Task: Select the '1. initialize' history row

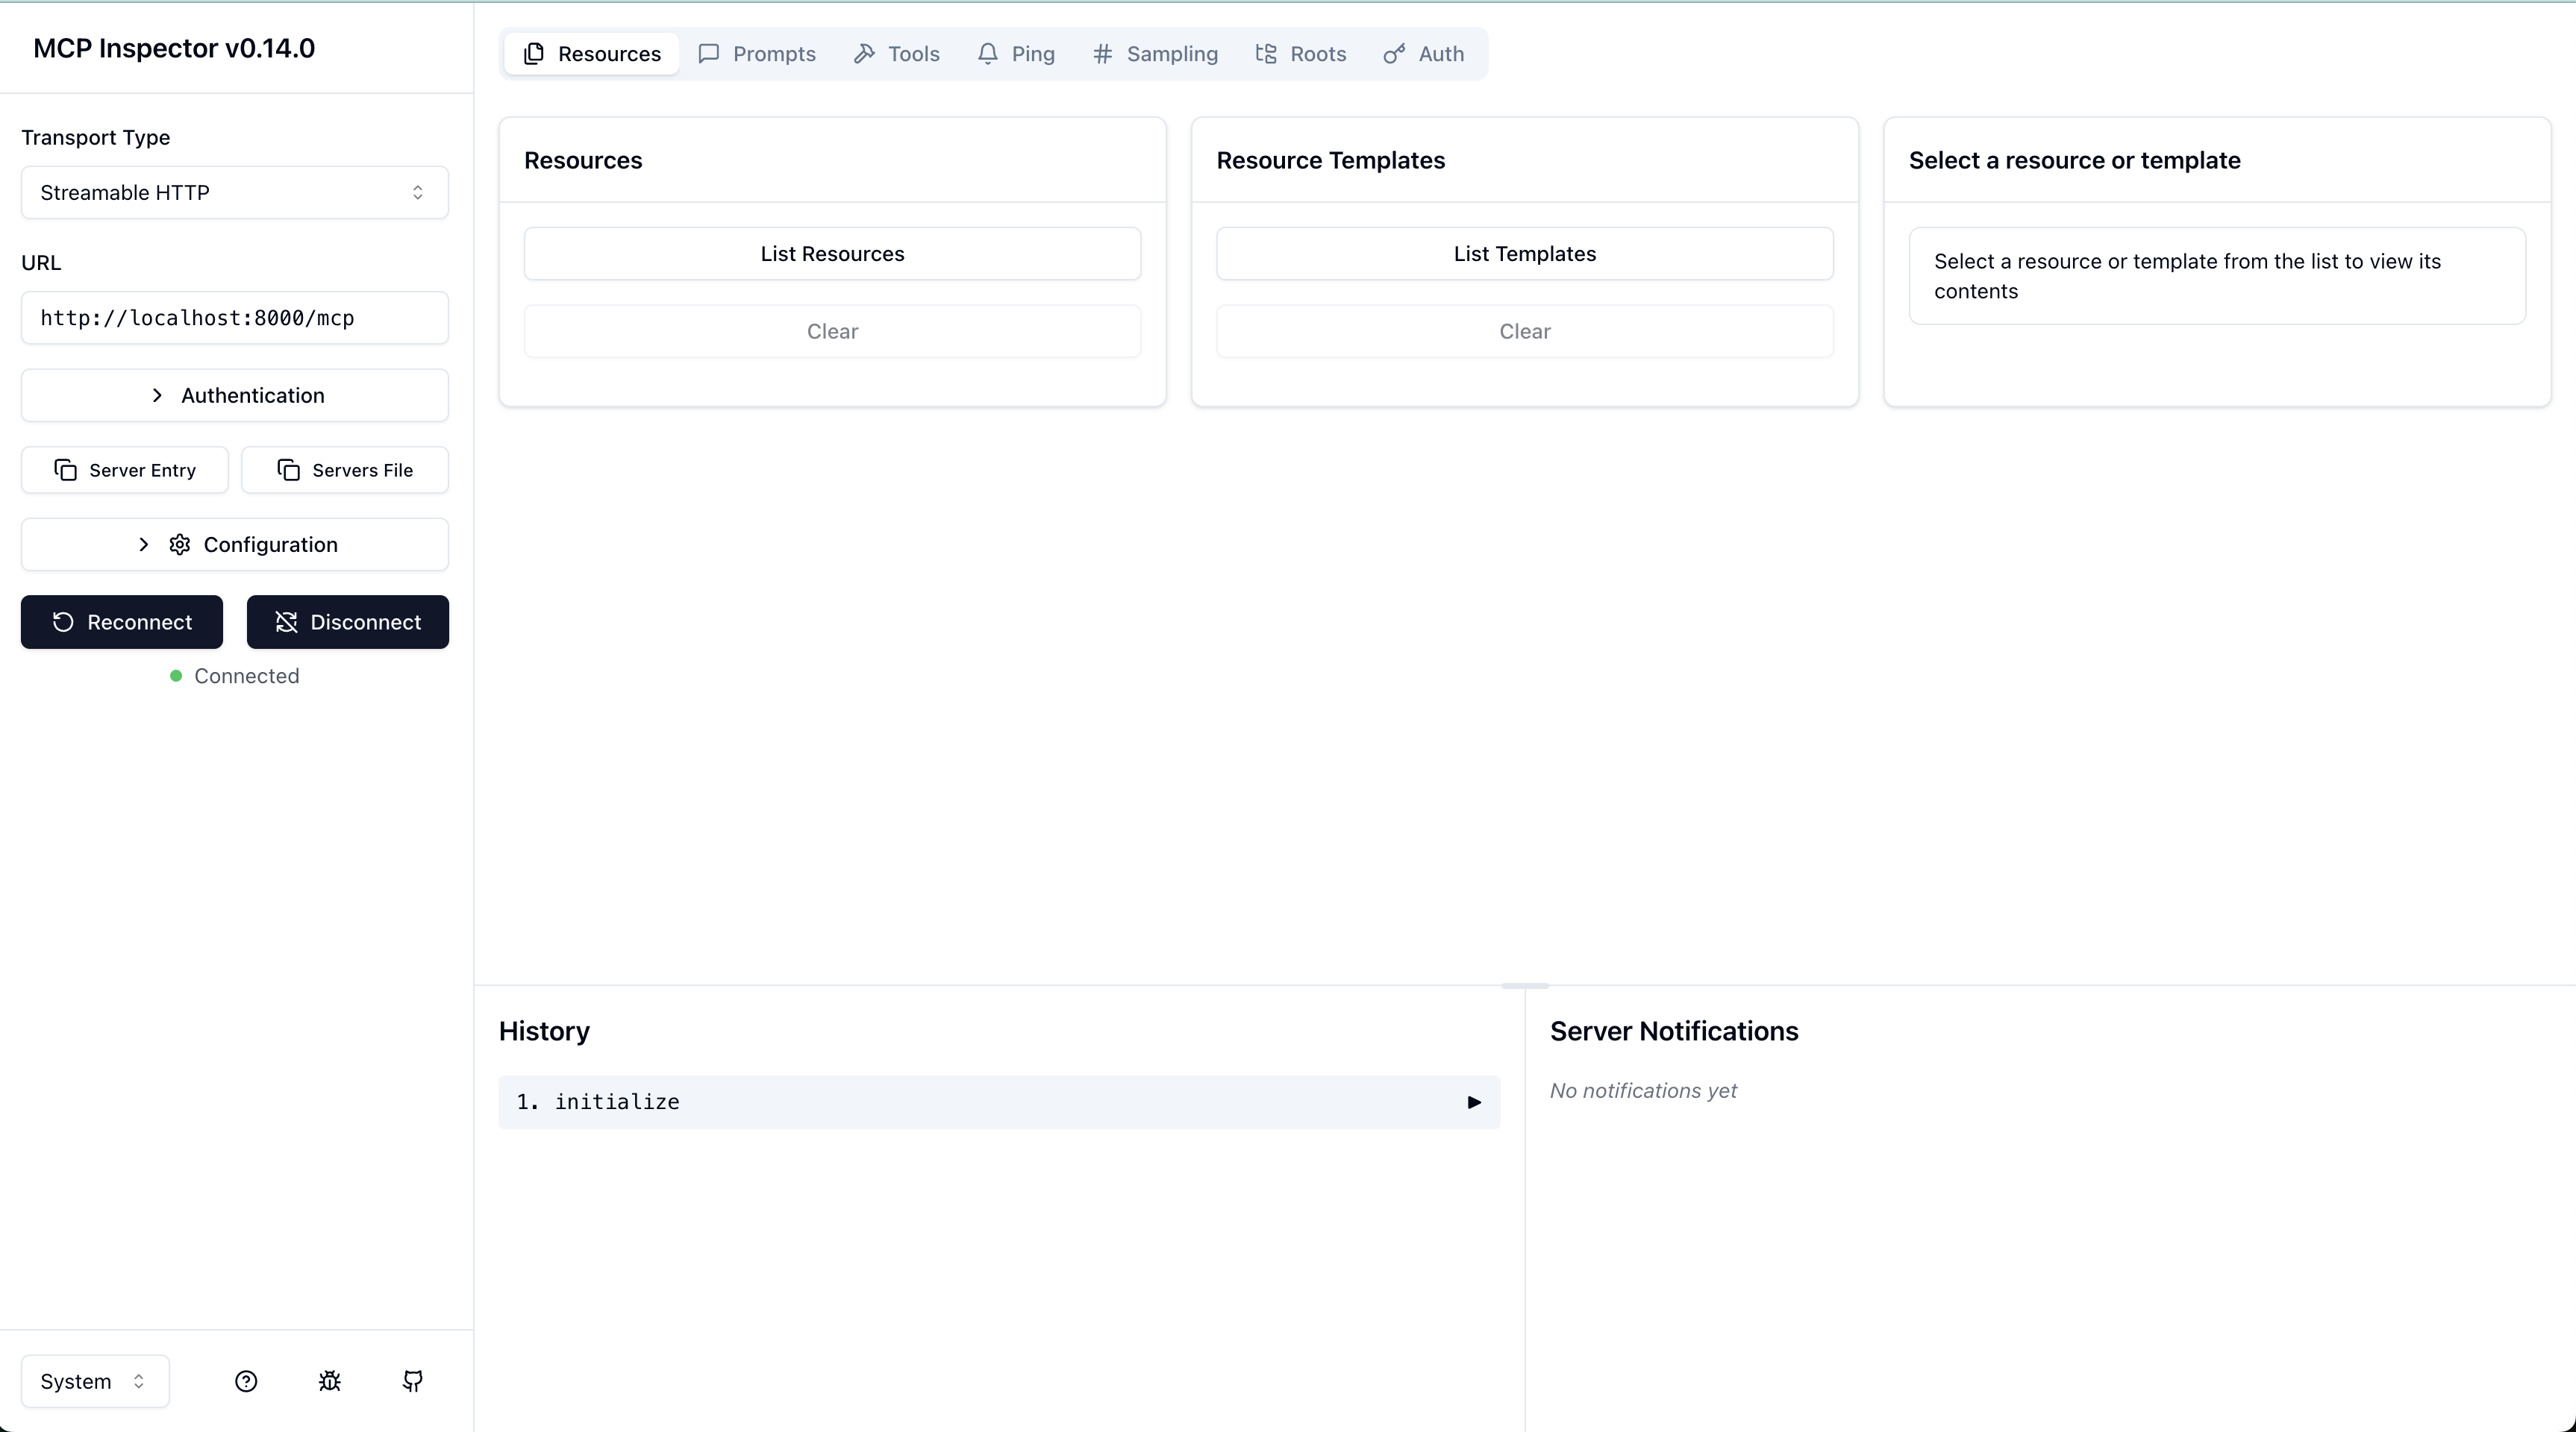Action: click(x=999, y=1102)
